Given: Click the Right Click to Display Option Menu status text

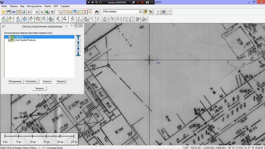Looking at the screenshot, I should pos(31,148).
